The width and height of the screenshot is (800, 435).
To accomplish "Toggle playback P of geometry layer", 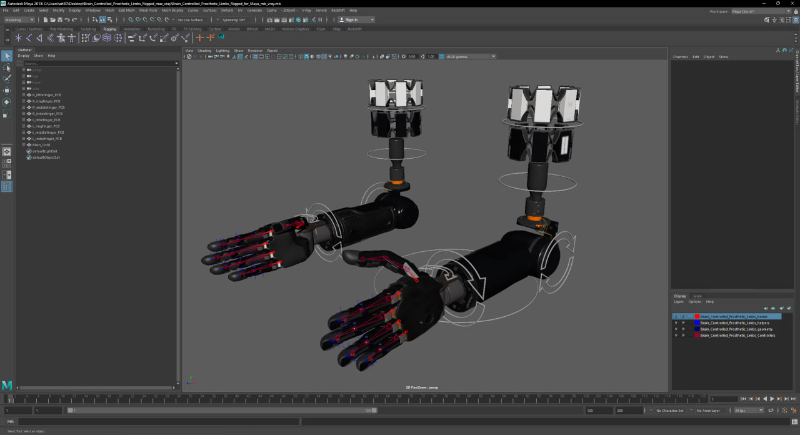I will (683, 329).
